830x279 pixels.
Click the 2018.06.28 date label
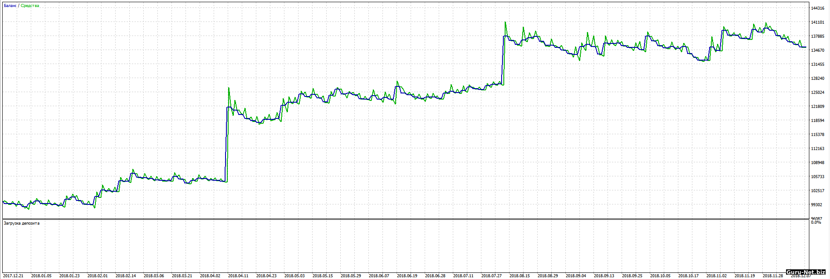tap(435, 276)
